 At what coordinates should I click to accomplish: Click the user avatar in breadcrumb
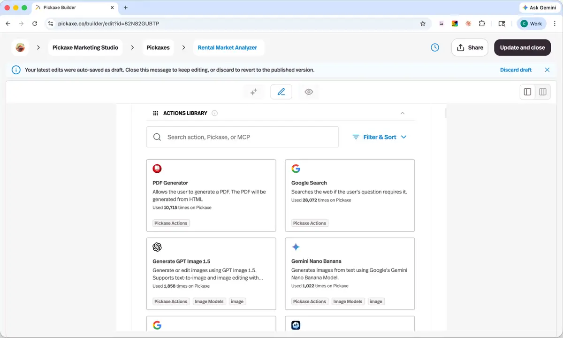[20, 47]
